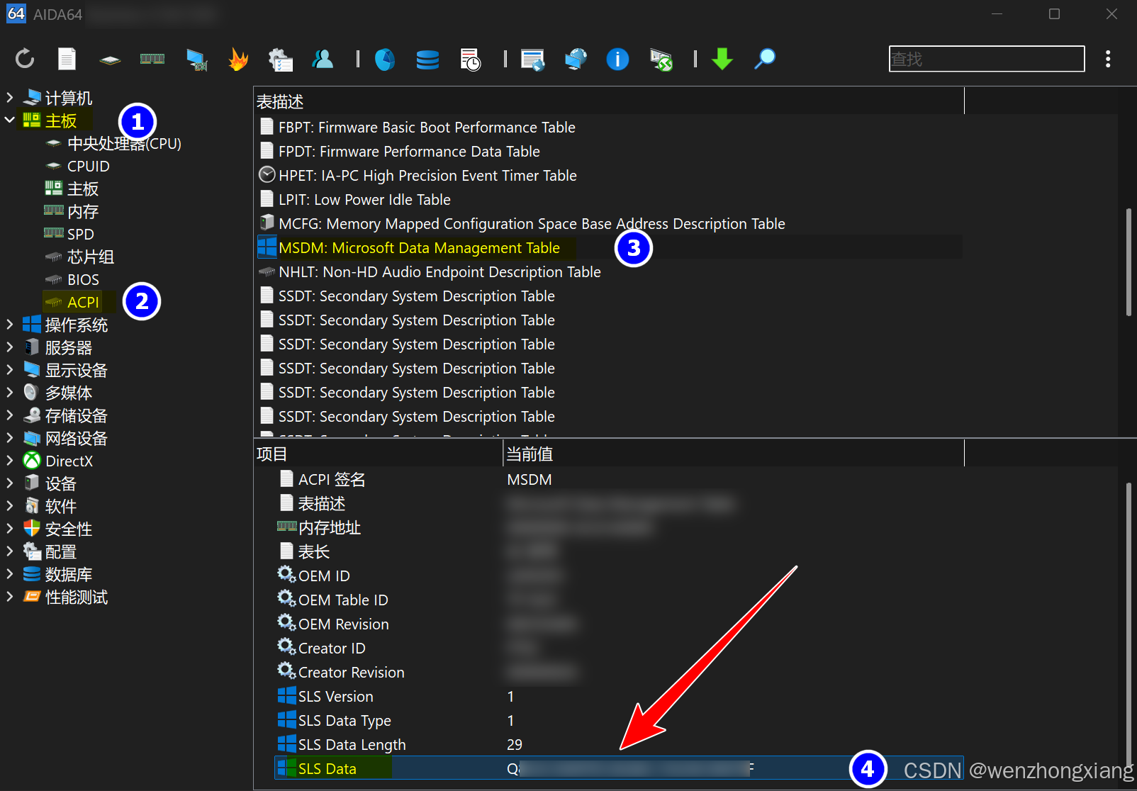Collapse the 主板 tree node

click(10, 120)
